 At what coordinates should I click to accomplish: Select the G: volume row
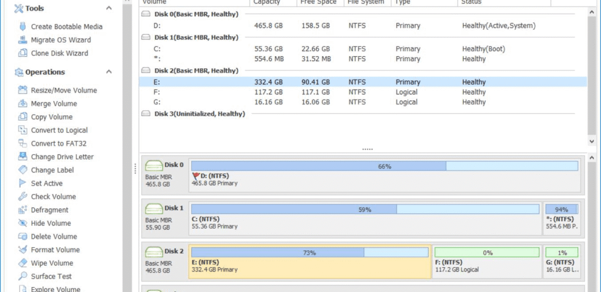coord(363,102)
